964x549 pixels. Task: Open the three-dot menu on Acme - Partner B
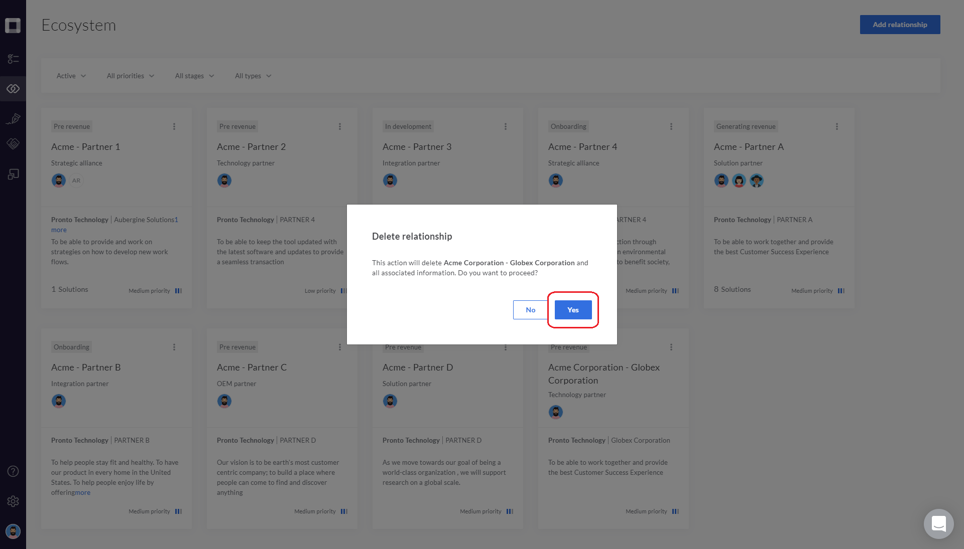coord(174,347)
